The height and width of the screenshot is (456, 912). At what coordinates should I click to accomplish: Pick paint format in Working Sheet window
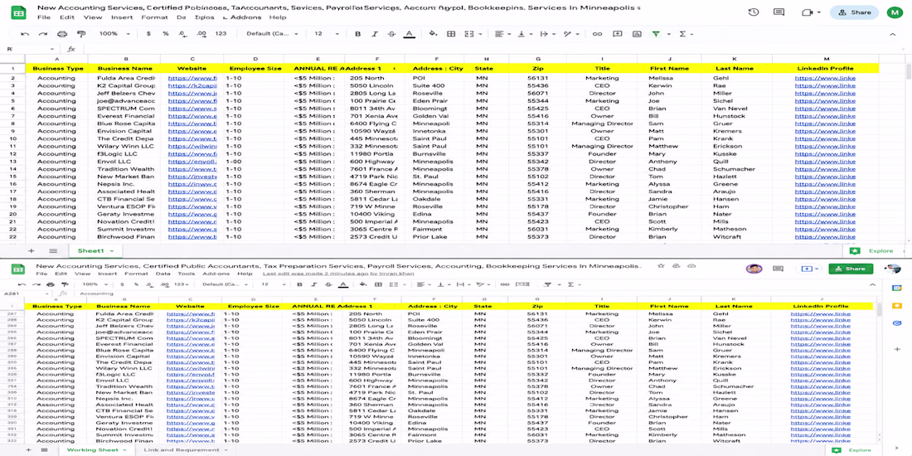coord(64,284)
